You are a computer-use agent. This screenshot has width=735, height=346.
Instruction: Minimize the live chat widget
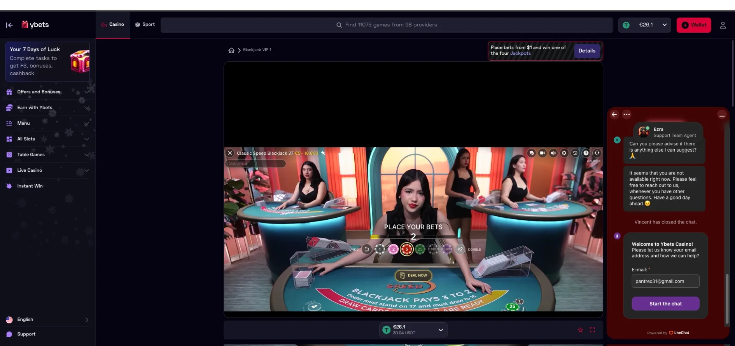[x=722, y=115]
